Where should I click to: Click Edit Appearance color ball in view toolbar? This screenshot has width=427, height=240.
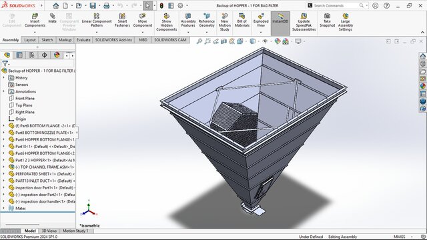point(278,41)
